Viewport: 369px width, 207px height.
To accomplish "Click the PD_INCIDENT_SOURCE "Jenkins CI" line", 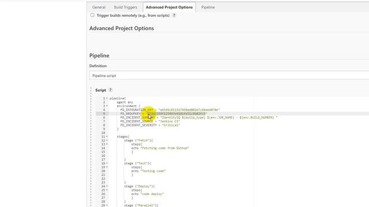I will click(x=150, y=121).
